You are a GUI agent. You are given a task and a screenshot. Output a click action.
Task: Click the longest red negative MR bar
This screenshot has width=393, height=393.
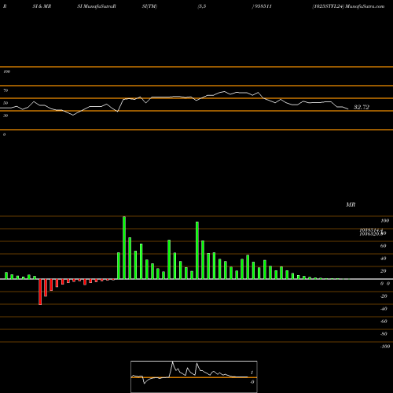coord(40,292)
